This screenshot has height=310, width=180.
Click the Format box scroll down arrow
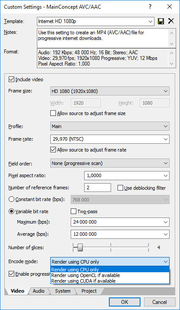172,64
